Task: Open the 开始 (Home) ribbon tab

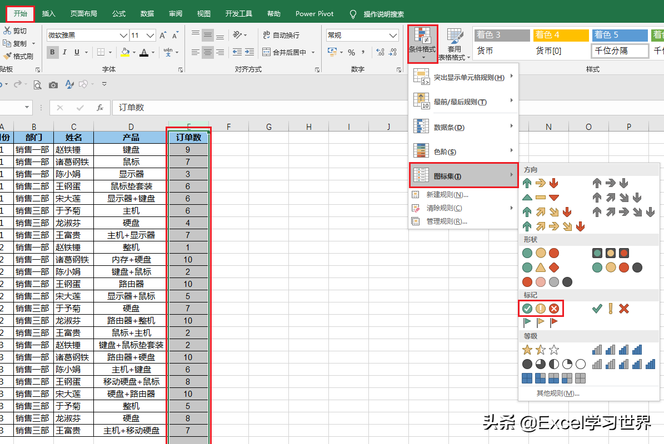Action: point(21,13)
